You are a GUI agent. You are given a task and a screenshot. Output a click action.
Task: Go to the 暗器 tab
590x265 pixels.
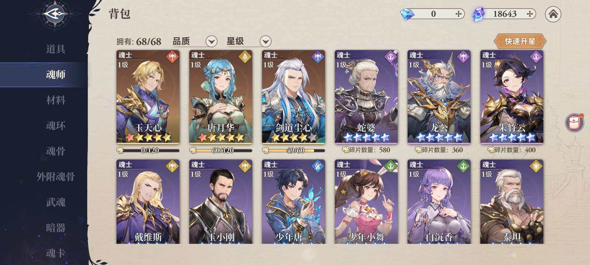tap(56, 228)
